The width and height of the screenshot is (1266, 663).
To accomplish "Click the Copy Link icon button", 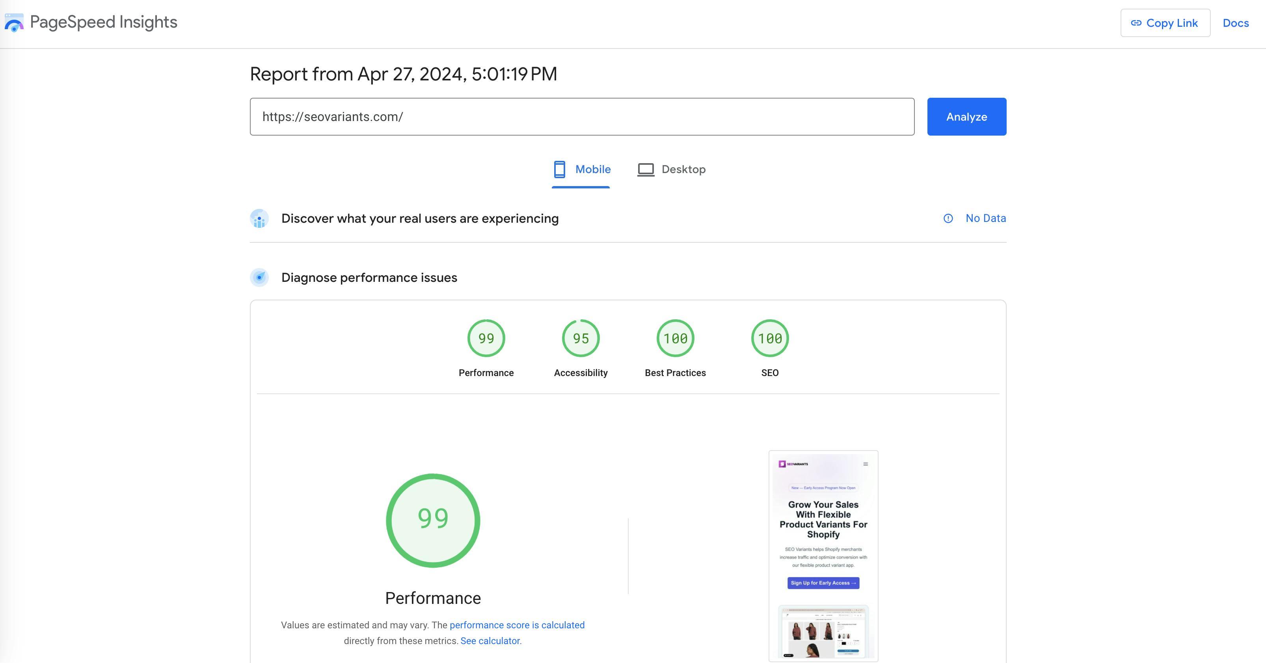I will coord(1137,22).
